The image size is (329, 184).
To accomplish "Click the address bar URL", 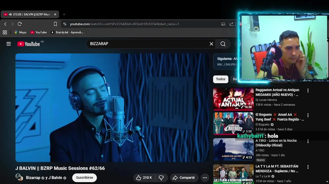I will click(x=125, y=24).
